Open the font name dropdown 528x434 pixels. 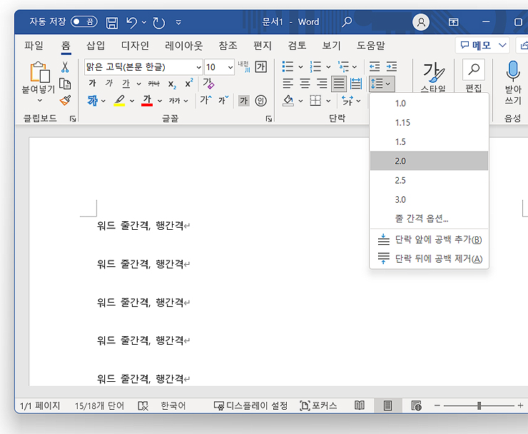198,67
